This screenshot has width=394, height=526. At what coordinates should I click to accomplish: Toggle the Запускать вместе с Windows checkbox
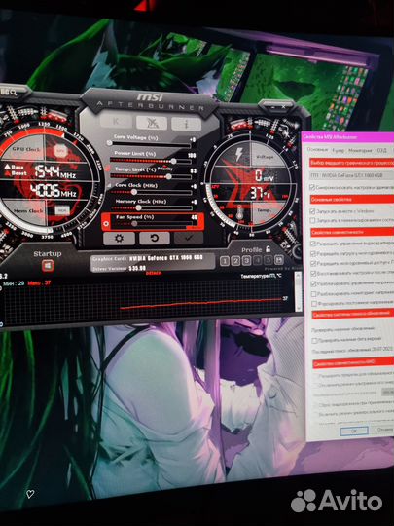(312, 211)
